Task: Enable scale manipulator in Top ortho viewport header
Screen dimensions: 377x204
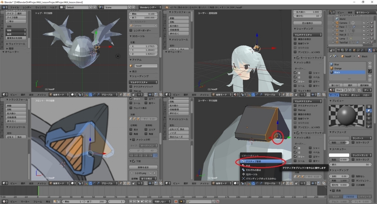Action: [98, 94]
